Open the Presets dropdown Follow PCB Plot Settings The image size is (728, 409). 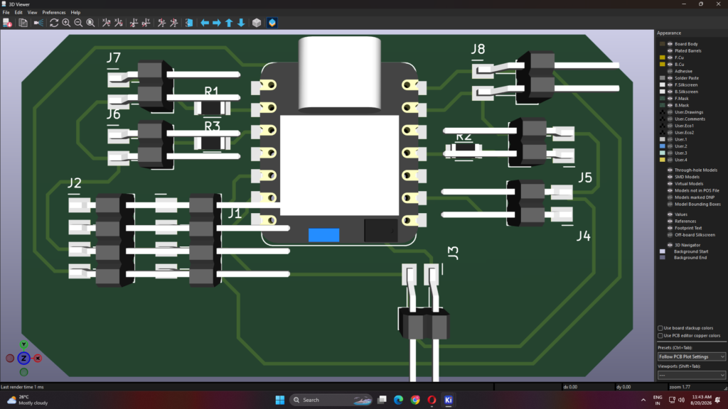click(x=691, y=356)
